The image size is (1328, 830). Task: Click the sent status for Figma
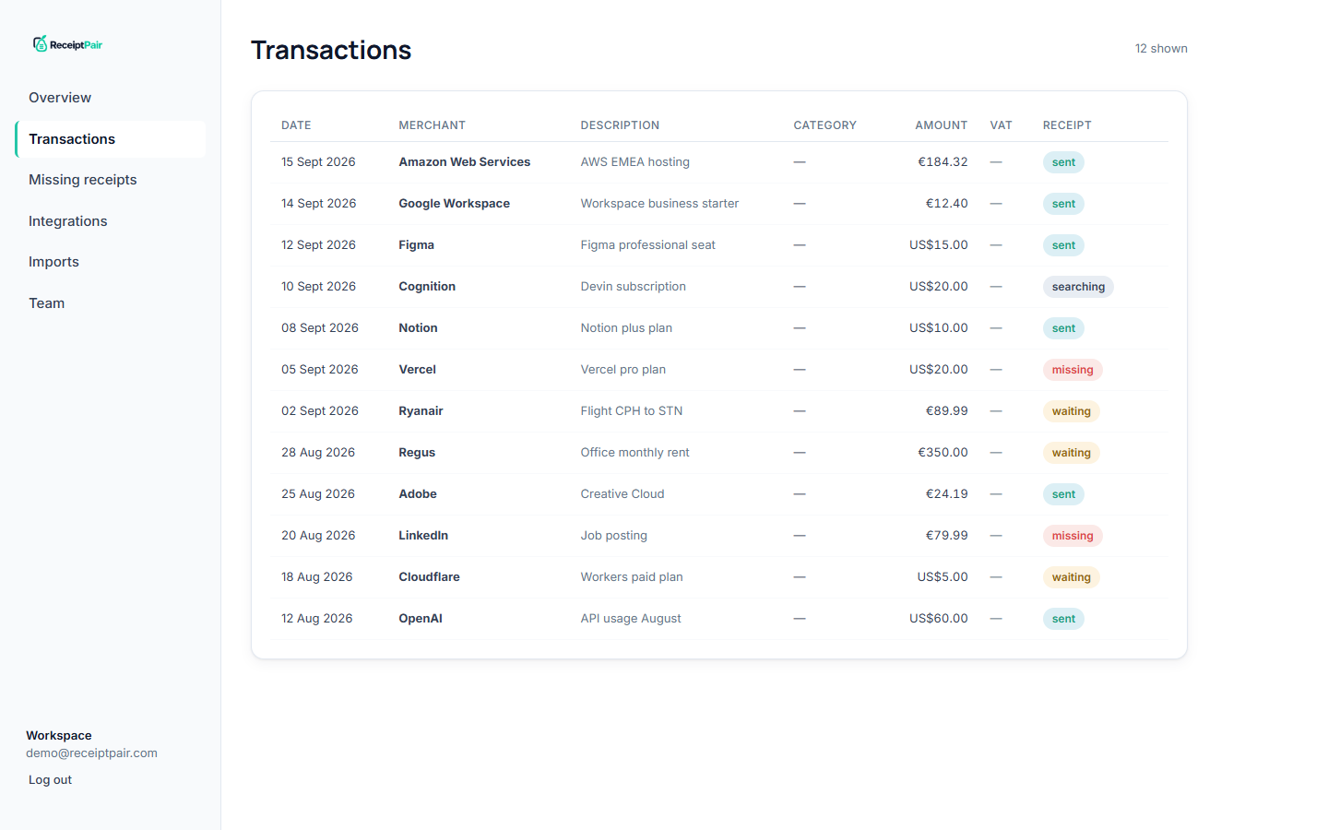(1063, 245)
